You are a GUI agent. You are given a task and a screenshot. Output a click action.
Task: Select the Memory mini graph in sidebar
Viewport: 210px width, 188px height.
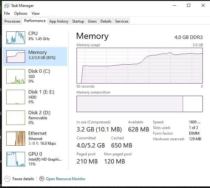(x=16, y=56)
